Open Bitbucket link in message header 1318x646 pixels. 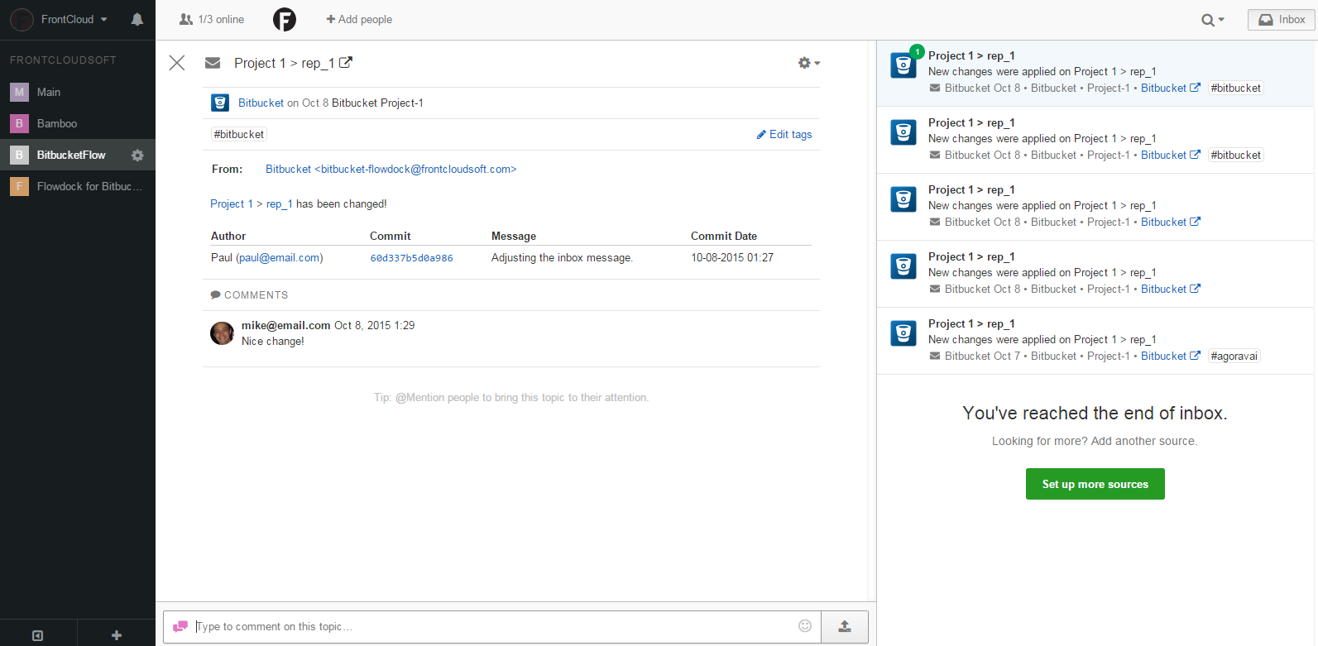click(x=261, y=103)
